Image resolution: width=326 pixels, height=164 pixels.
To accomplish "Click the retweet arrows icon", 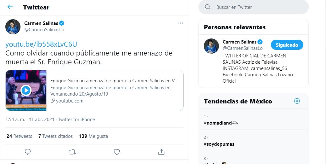I will 72,152.
